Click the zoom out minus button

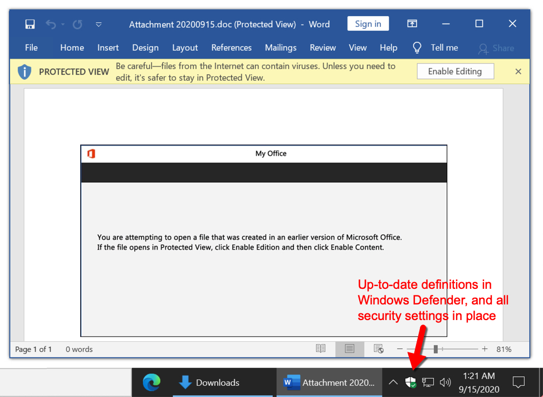pyautogui.click(x=400, y=349)
